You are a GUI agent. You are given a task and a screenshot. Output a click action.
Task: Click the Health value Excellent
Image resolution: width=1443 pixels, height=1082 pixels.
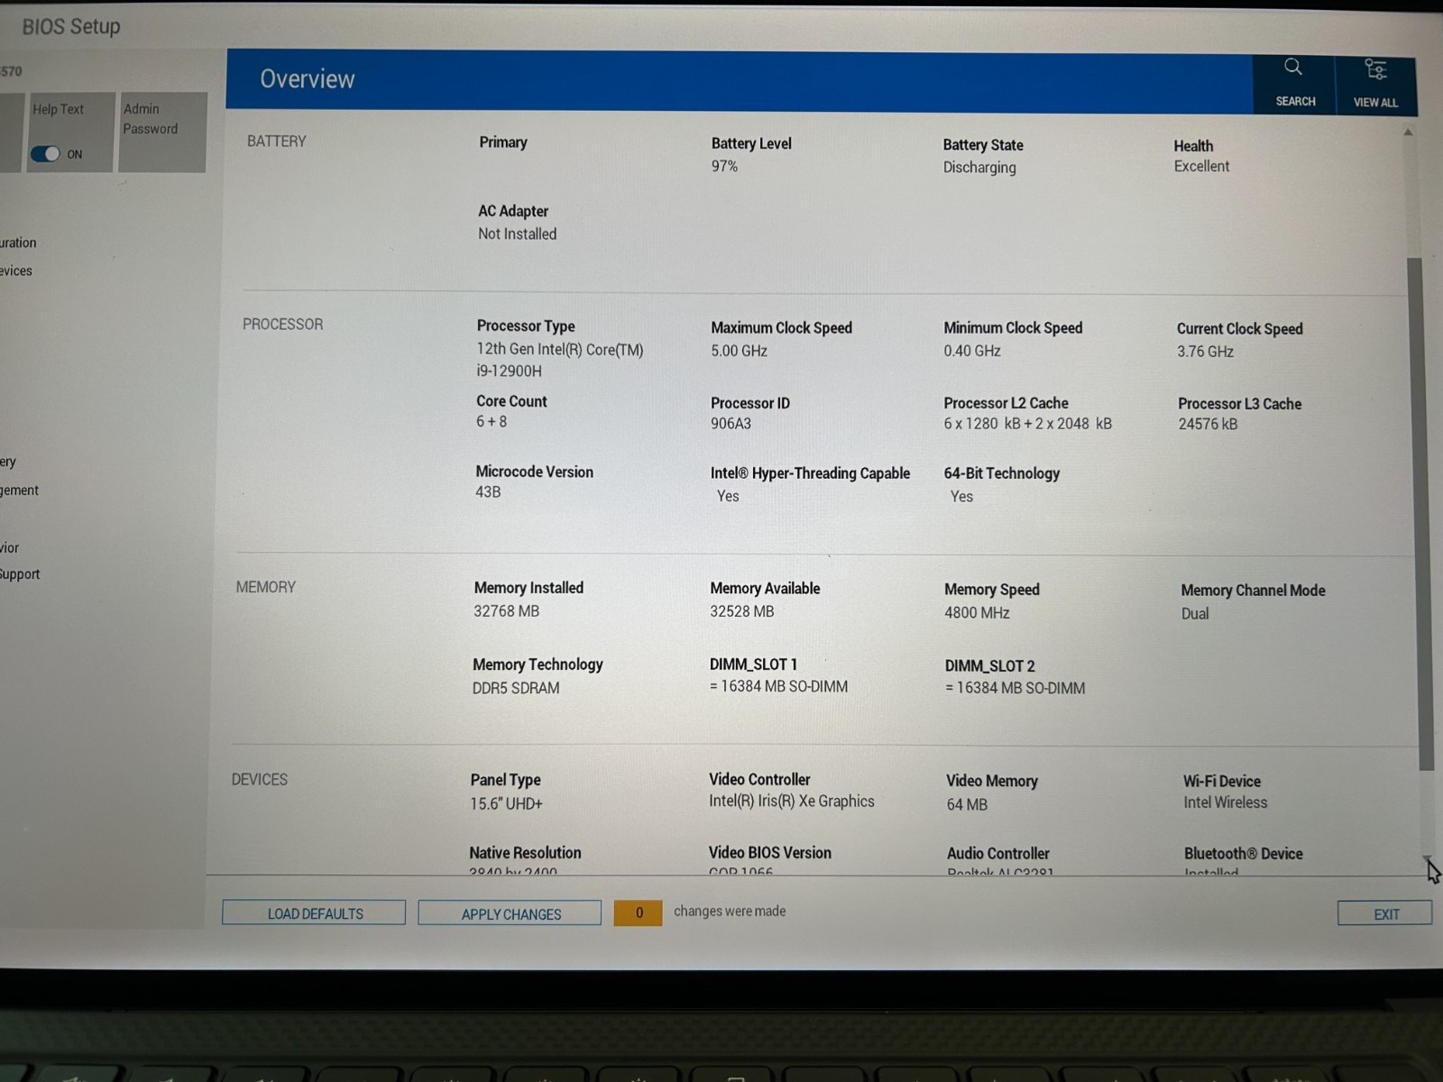(x=1201, y=167)
